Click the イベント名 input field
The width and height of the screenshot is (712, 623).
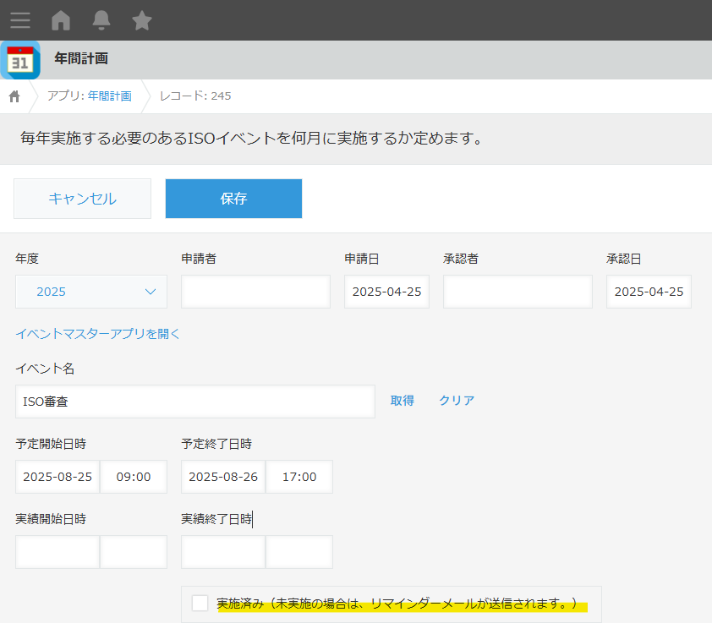coord(194,402)
